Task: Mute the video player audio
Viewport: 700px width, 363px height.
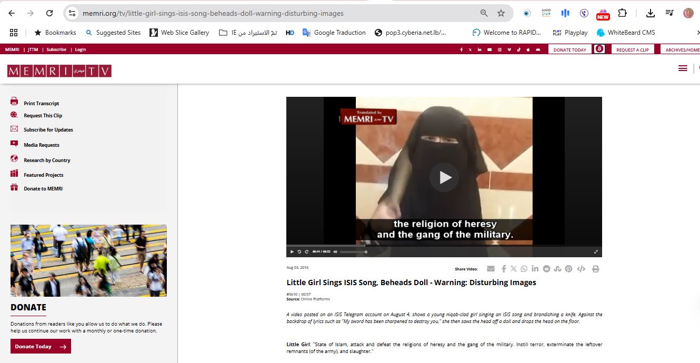Action: pos(335,251)
